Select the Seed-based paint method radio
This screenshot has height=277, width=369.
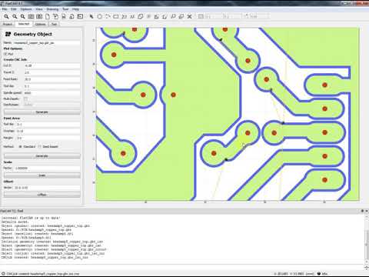(x=39, y=146)
